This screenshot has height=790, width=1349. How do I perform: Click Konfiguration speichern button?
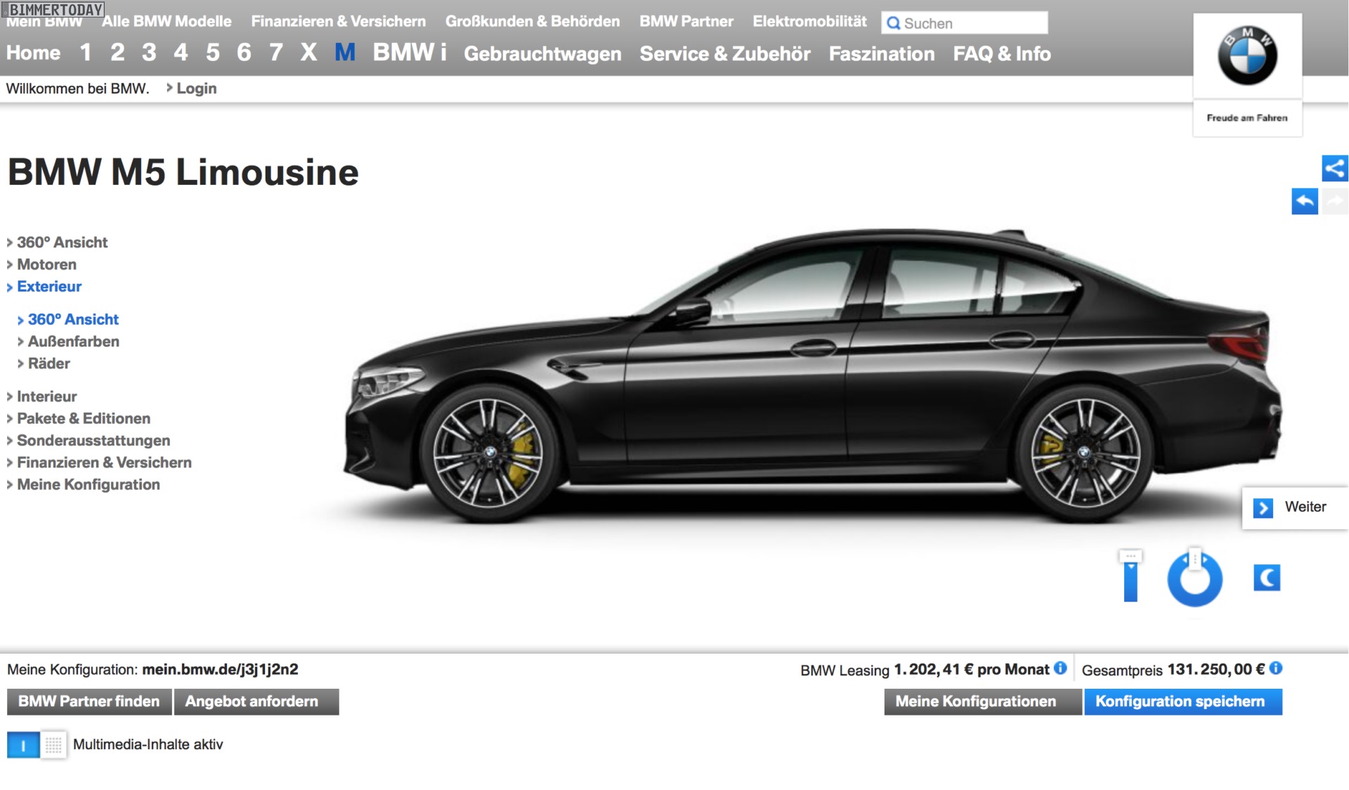1182,701
